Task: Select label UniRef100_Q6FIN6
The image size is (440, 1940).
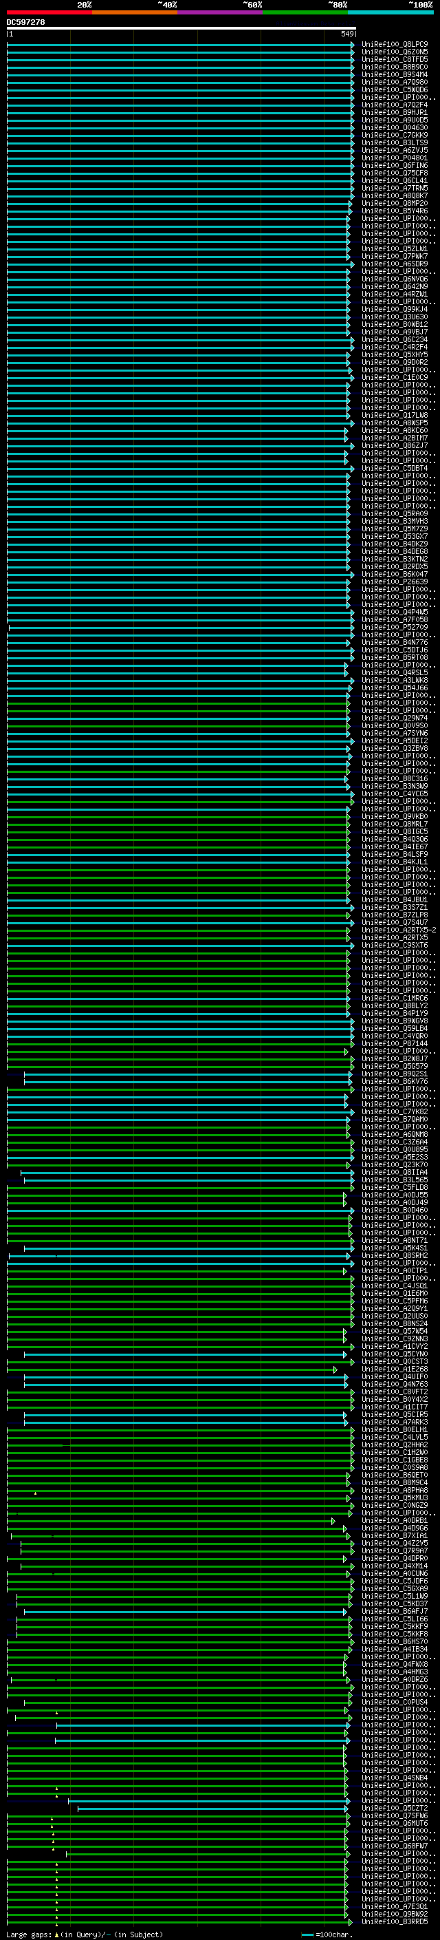Action: coord(394,165)
